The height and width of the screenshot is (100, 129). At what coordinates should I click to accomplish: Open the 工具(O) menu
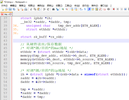click(68, 6)
